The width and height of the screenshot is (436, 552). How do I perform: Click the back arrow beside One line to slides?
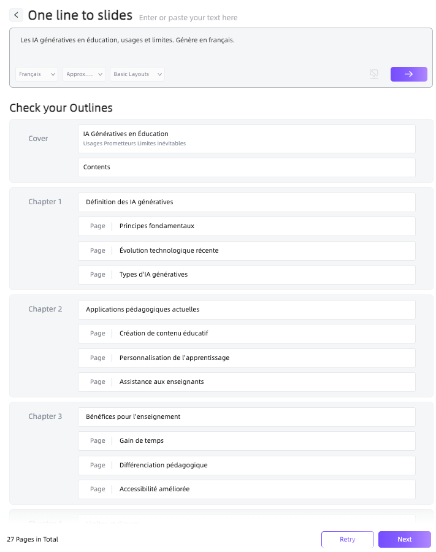pyautogui.click(x=17, y=15)
